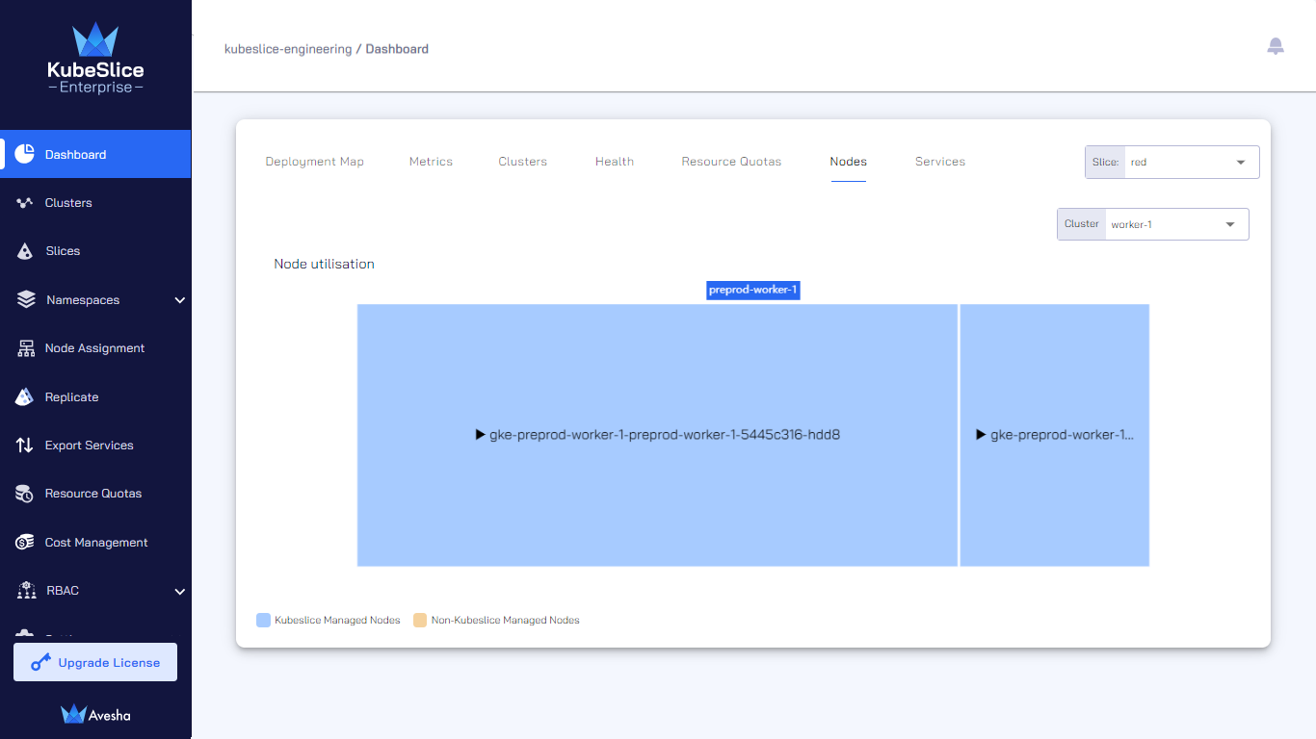The height and width of the screenshot is (739, 1316).
Task: Click the key icon on Upgrade License
Action: pyautogui.click(x=40, y=662)
